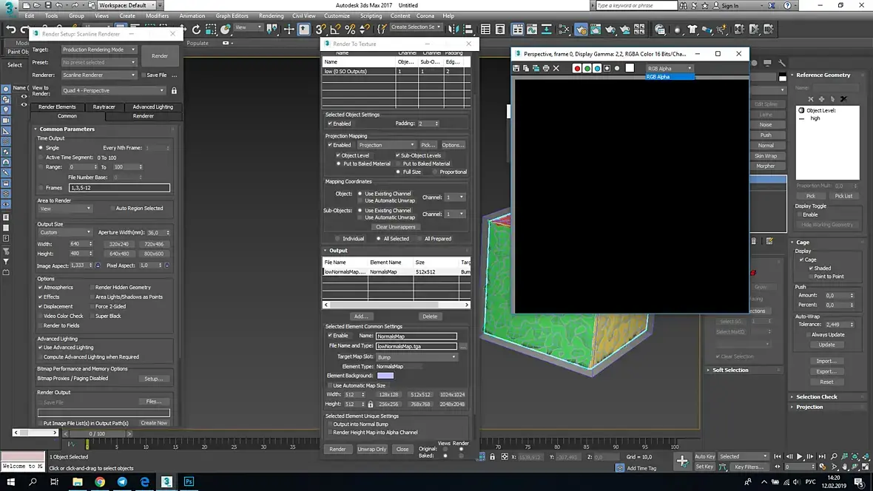The image size is (873, 491).
Task: Switch to Raytracer tab
Action: (104, 107)
